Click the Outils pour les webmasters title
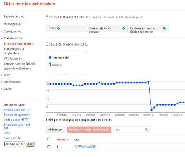 point(29,4)
